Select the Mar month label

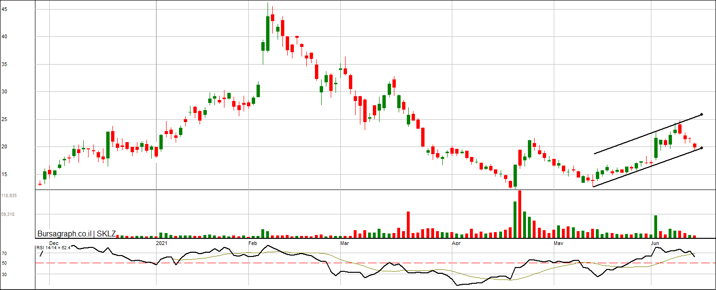point(345,243)
